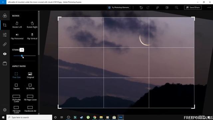
Task: Redo the edit
Action: pyautogui.click(x=148, y=7)
